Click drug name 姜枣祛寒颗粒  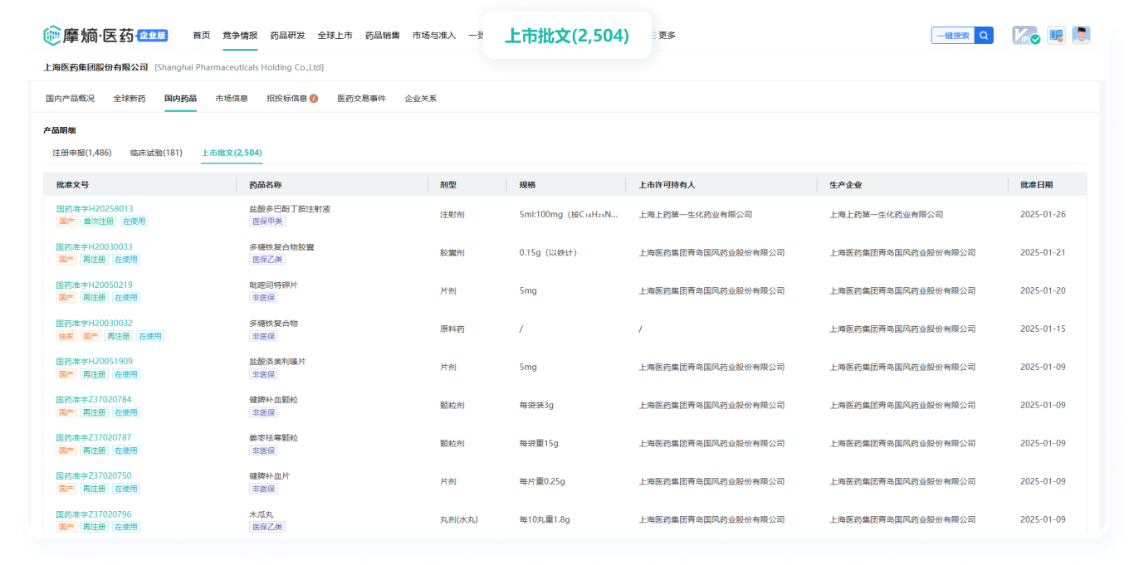pos(273,438)
